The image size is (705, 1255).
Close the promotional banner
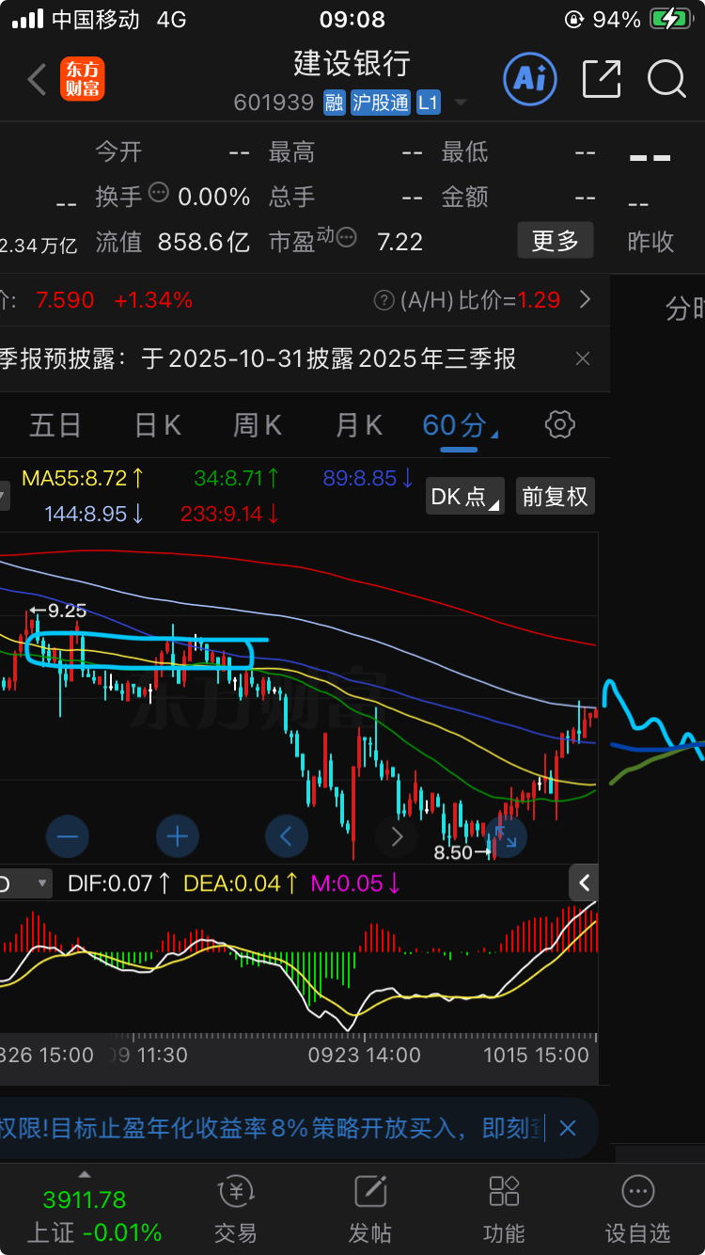point(568,1128)
